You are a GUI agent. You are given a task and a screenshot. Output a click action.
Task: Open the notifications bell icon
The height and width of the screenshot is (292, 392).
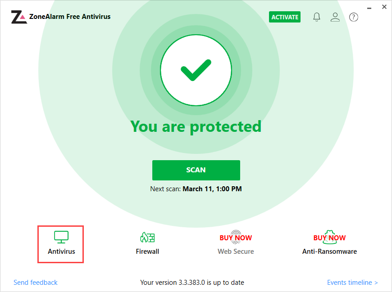[316, 17]
